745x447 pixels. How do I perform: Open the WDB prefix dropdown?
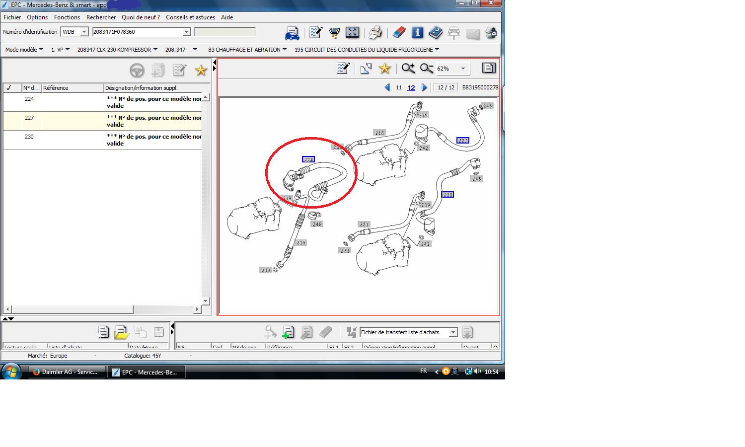pos(84,32)
